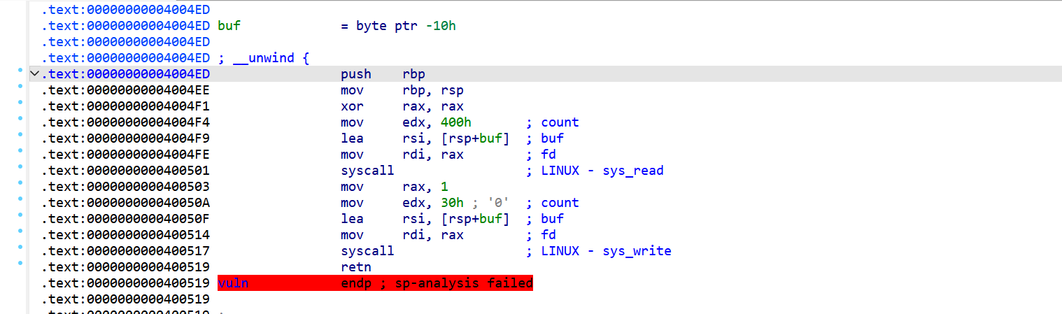Screen dimensions: 1062x314
Task: Toggle breakpoint dot beside the retn line
Action: coord(20,263)
